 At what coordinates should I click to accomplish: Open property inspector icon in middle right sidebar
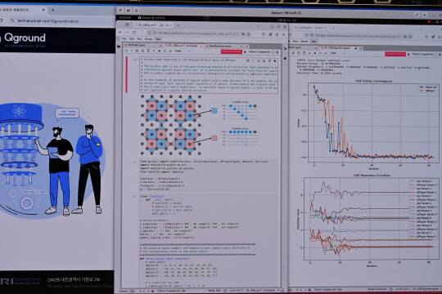tap(286, 48)
